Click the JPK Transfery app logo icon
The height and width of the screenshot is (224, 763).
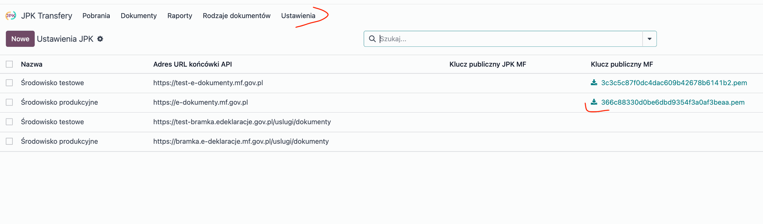(x=11, y=15)
